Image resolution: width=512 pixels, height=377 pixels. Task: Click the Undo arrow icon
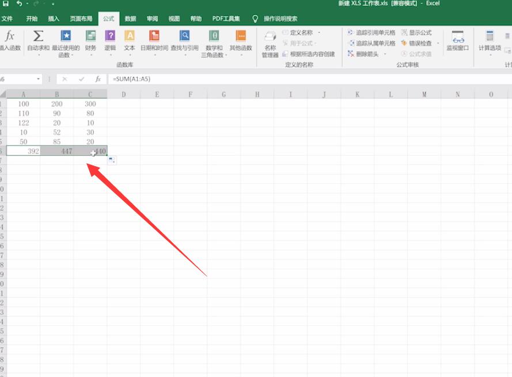(x=19, y=3)
